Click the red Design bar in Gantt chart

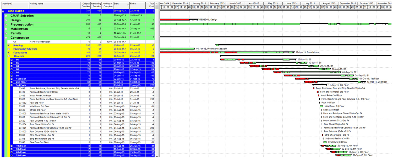click(174, 20)
